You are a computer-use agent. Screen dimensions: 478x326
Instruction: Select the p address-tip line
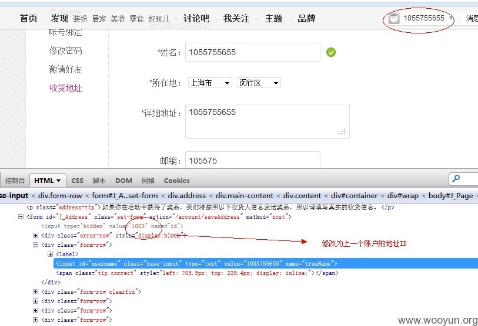[x=210, y=208]
